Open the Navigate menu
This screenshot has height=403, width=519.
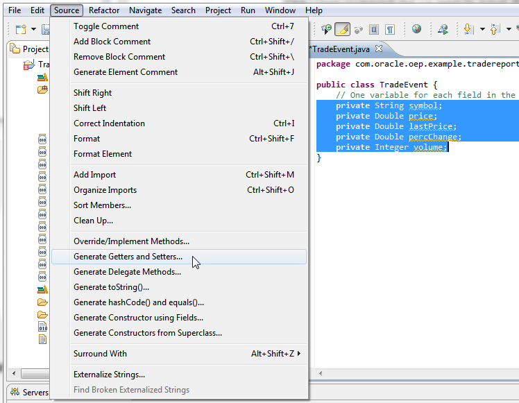(145, 10)
